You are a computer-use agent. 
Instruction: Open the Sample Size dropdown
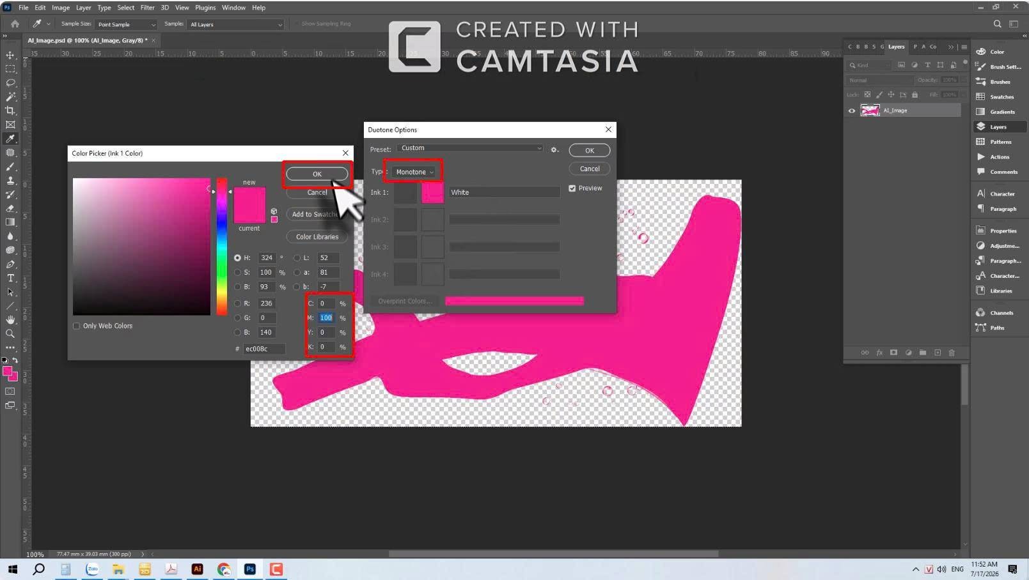126,24
